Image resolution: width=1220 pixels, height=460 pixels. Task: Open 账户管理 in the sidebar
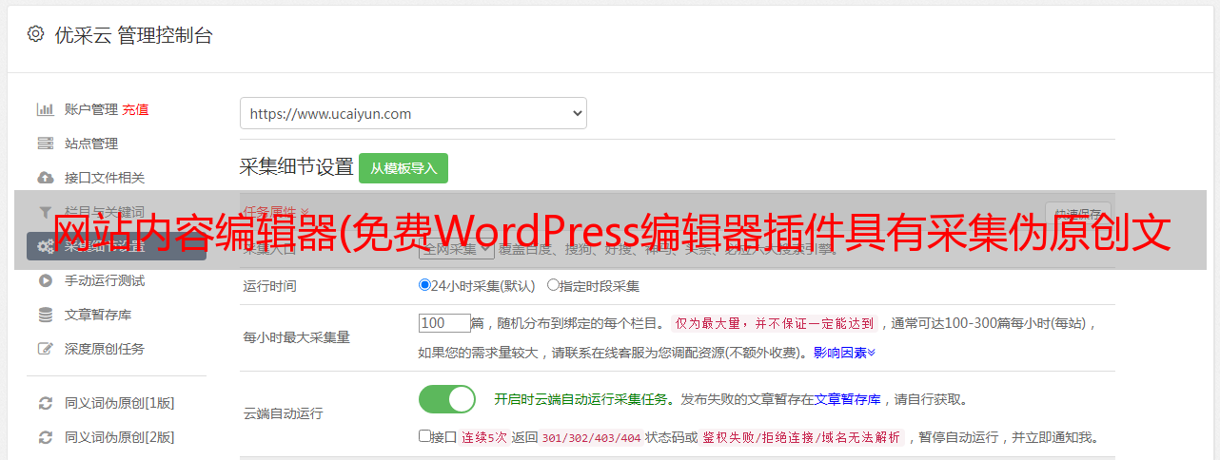click(91, 109)
